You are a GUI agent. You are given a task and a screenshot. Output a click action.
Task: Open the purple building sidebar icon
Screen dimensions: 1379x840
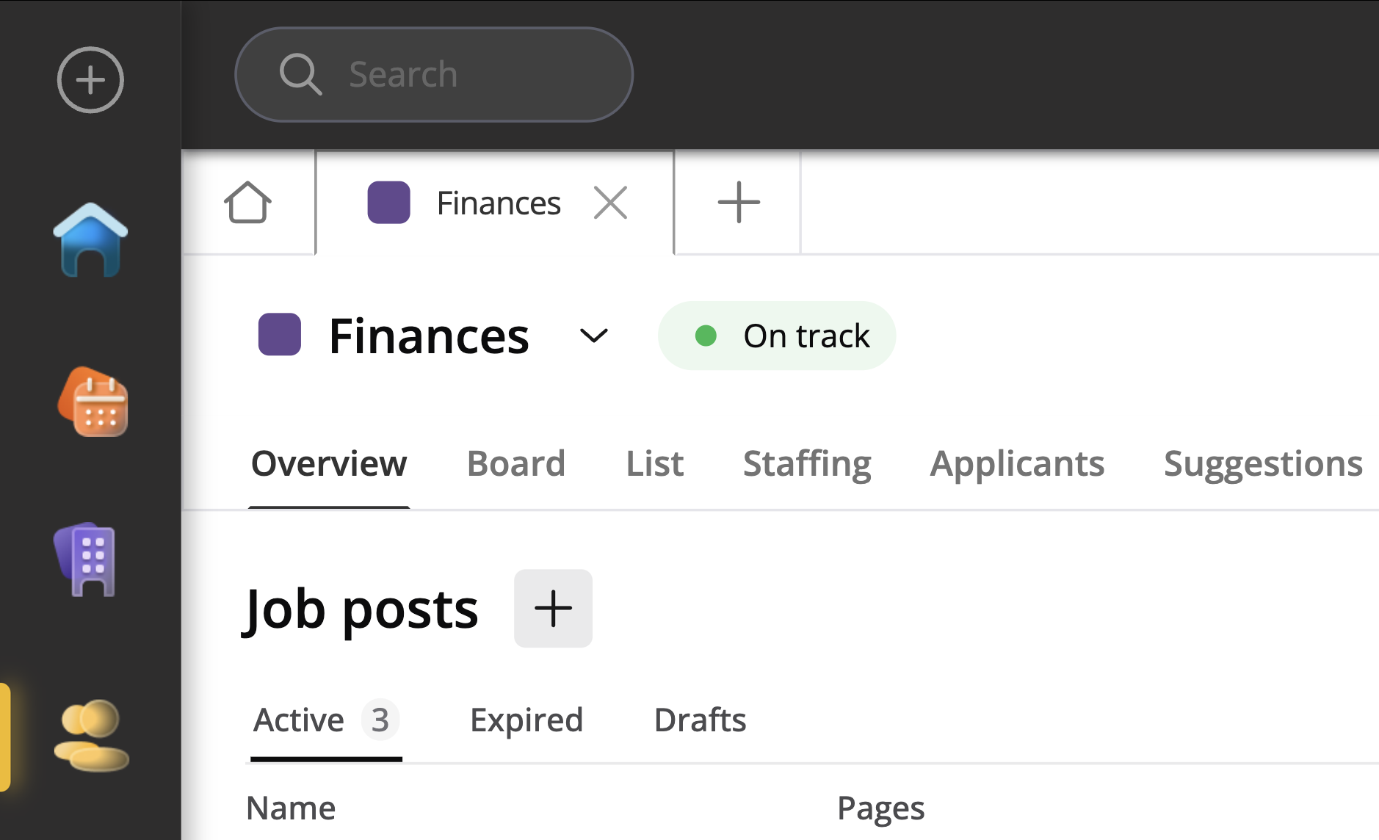tap(87, 560)
